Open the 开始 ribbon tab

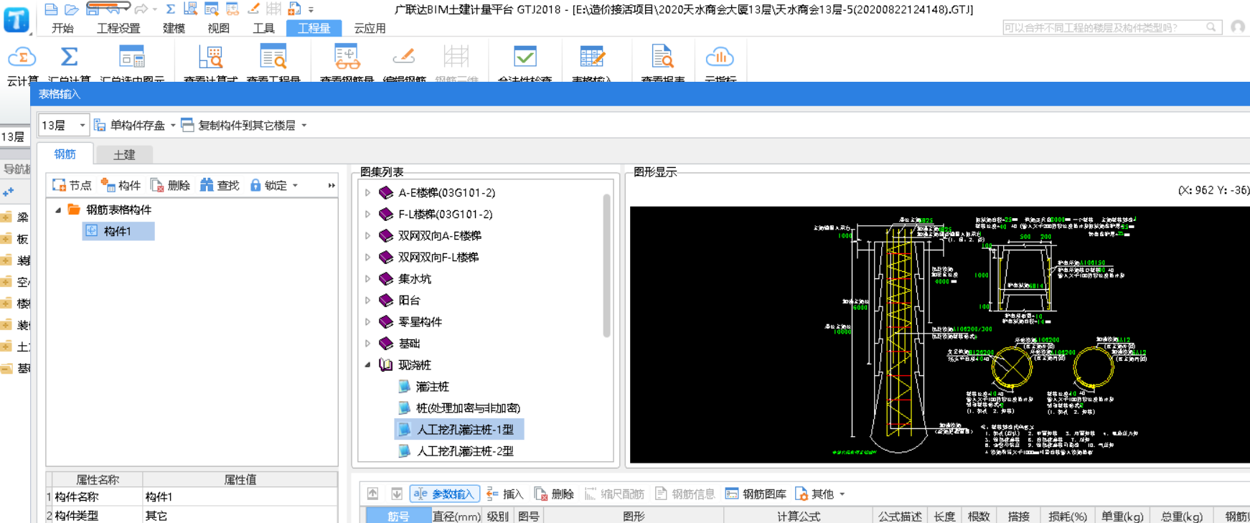click(x=62, y=28)
